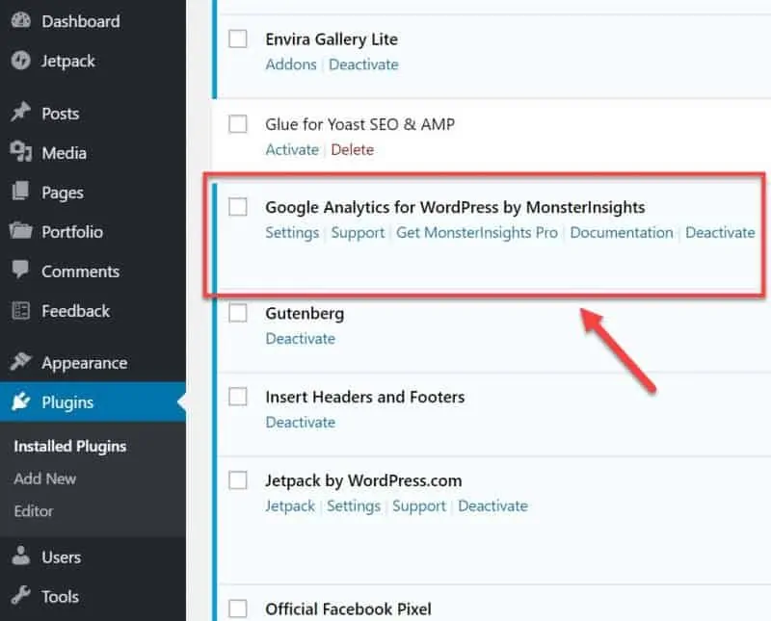
Task: Click the Portfolio folder icon
Action: pos(20,230)
